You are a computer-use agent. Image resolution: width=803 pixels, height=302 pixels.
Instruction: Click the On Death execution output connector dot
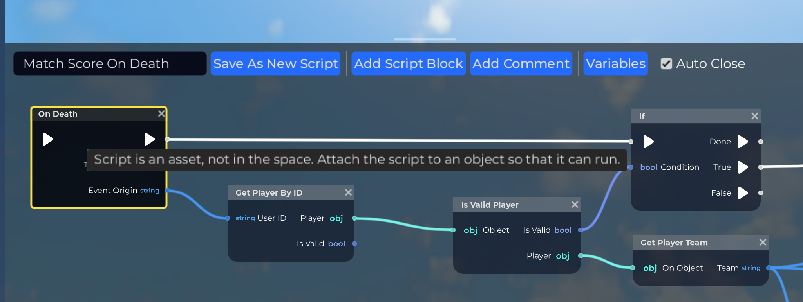point(168,139)
